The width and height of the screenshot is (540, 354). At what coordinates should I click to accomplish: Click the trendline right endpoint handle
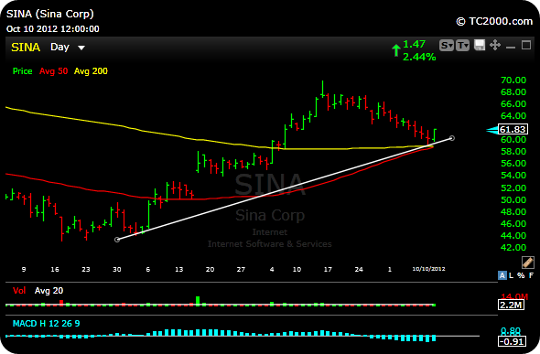tap(452, 138)
